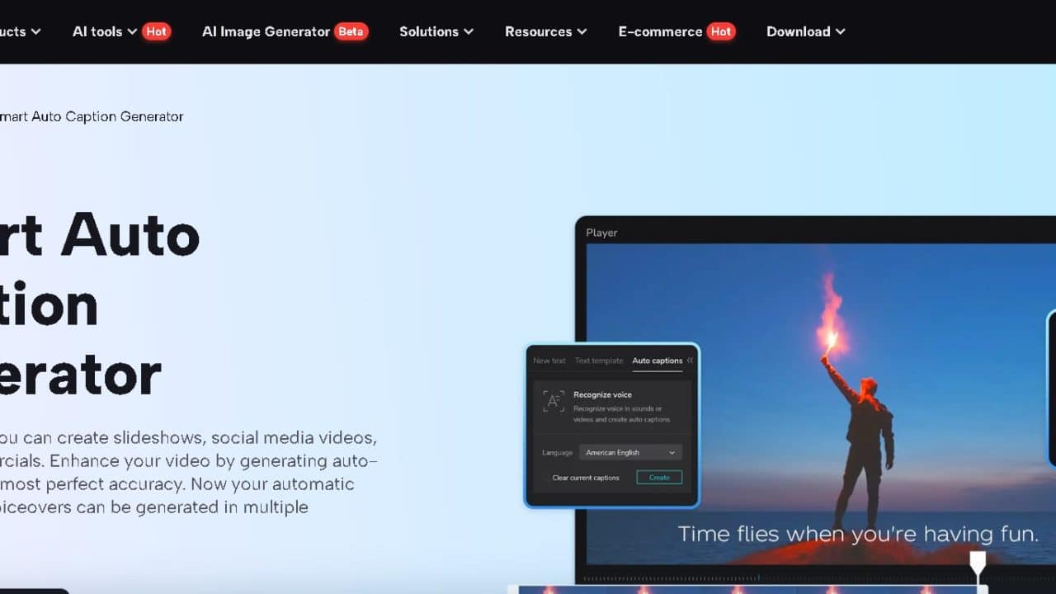
Task: Collapse the text panel with double-chevron icon
Action: [x=691, y=361]
